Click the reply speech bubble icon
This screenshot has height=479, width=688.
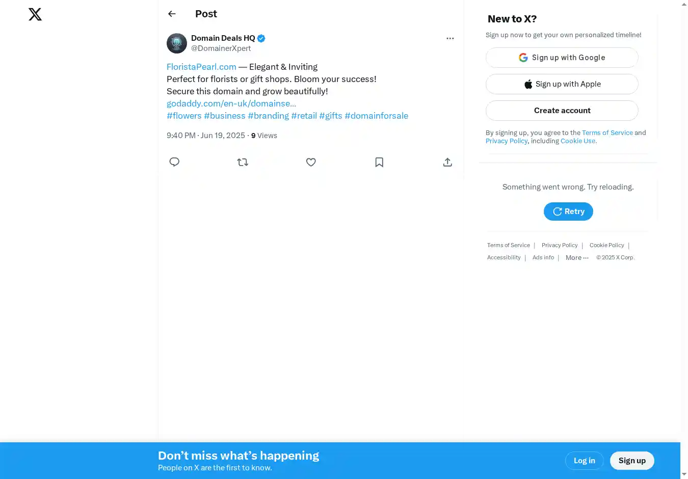174,162
